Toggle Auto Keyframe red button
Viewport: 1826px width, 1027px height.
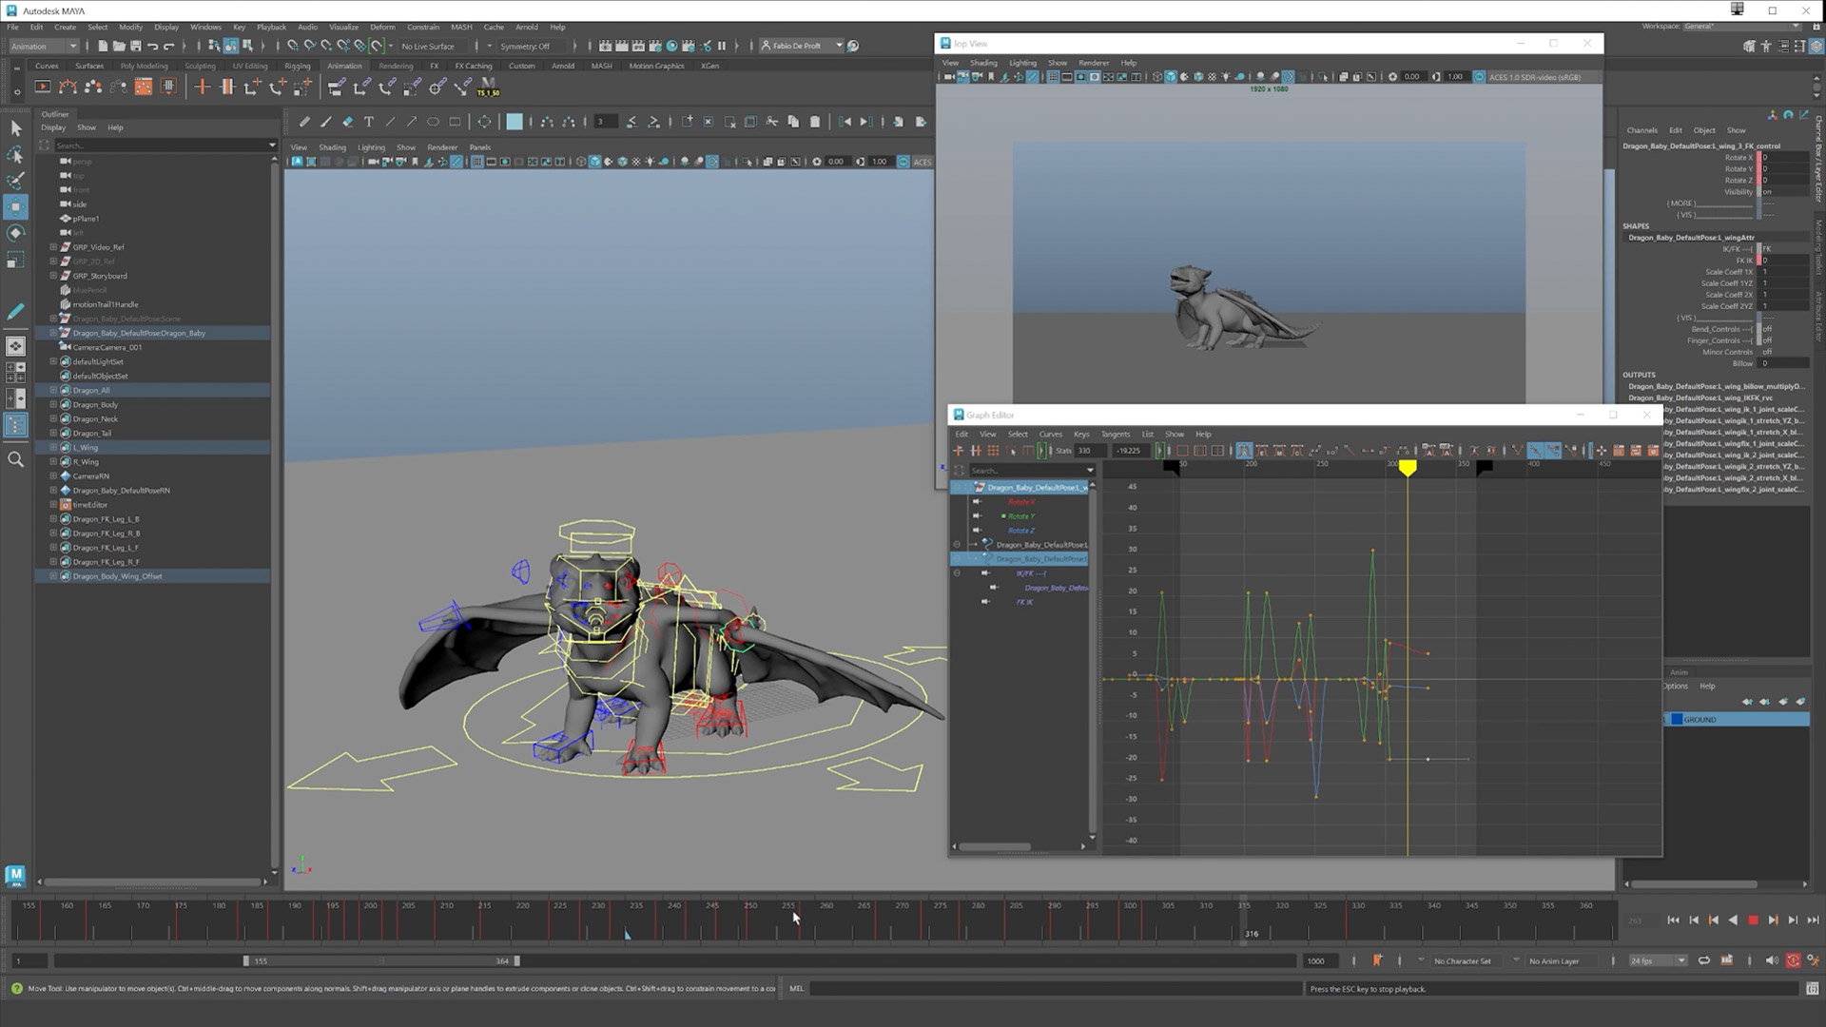pyautogui.click(x=1793, y=960)
